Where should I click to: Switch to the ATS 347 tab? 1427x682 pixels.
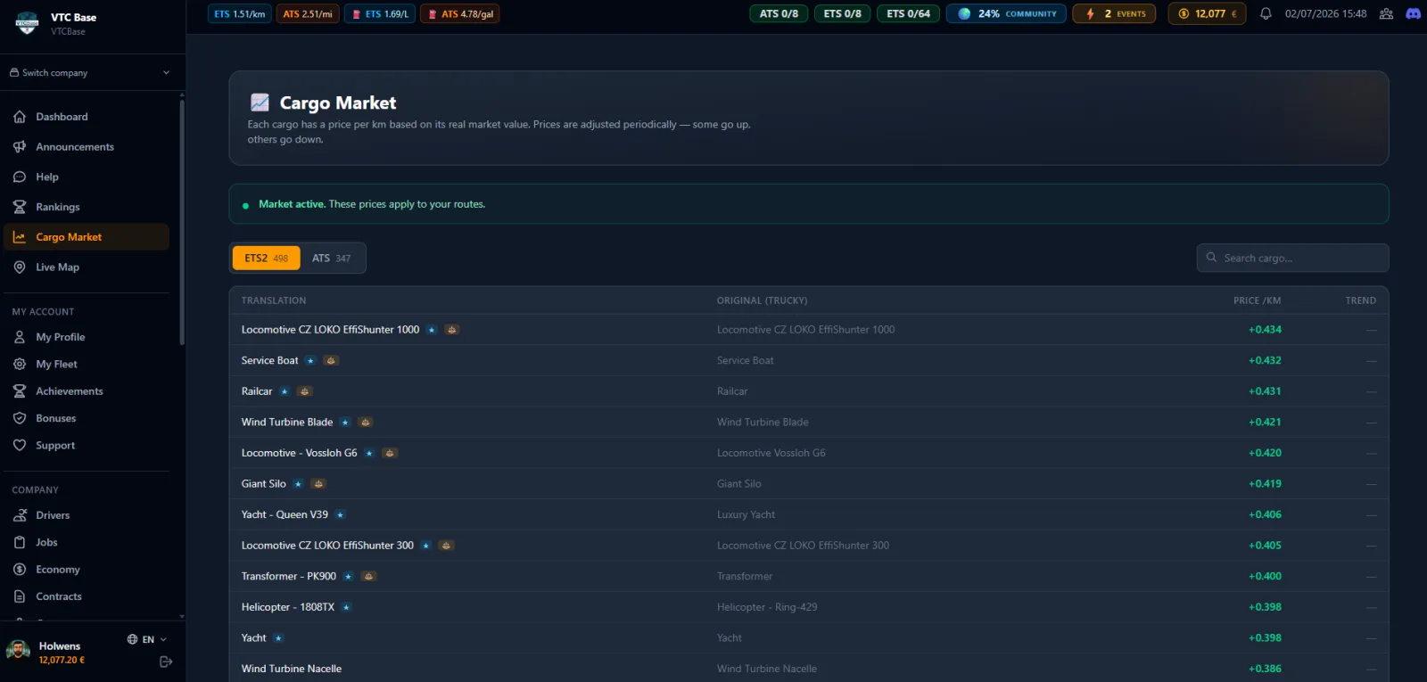(332, 259)
